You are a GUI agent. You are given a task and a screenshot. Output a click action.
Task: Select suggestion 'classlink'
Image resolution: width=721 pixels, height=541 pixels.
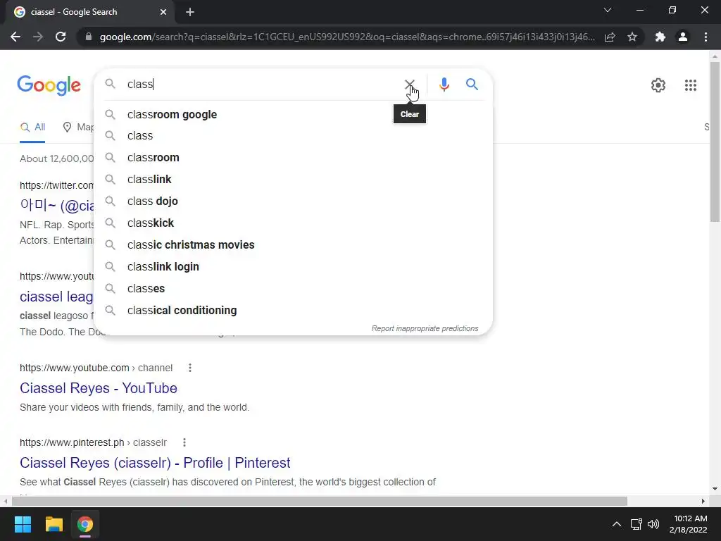click(293, 180)
